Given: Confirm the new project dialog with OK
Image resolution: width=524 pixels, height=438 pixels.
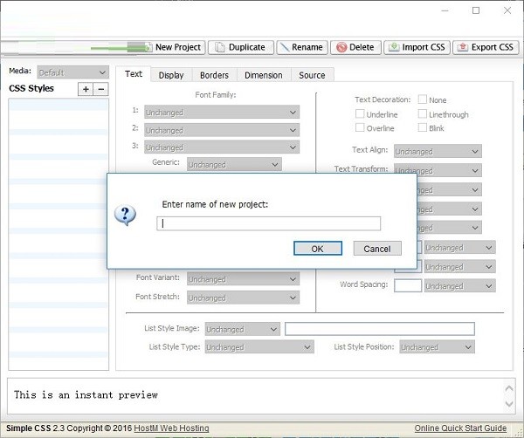Looking at the screenshot, I should tap(317, 249).
